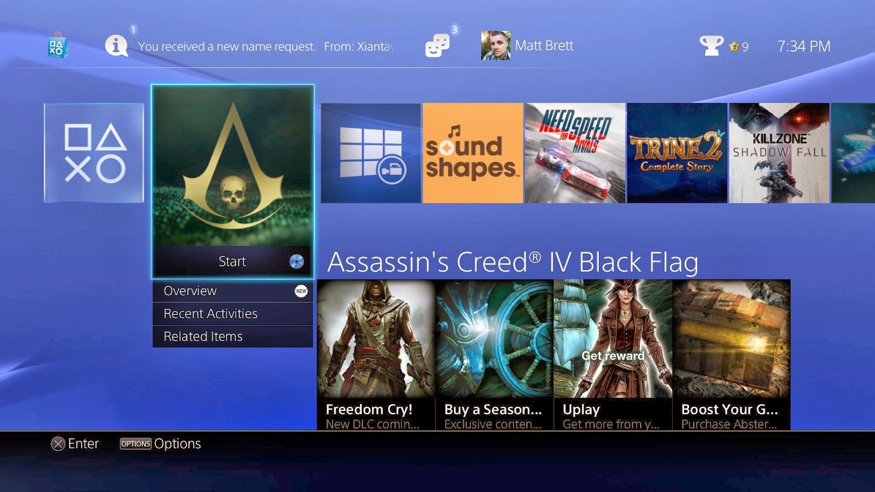Image resolution: width=875 pixels, height=492 pixels.
Task: Open the Trophies cup icon
Action: tap(711, 46)
